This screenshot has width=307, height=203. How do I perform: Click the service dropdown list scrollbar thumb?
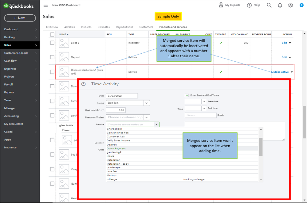(x=261, y=147)
